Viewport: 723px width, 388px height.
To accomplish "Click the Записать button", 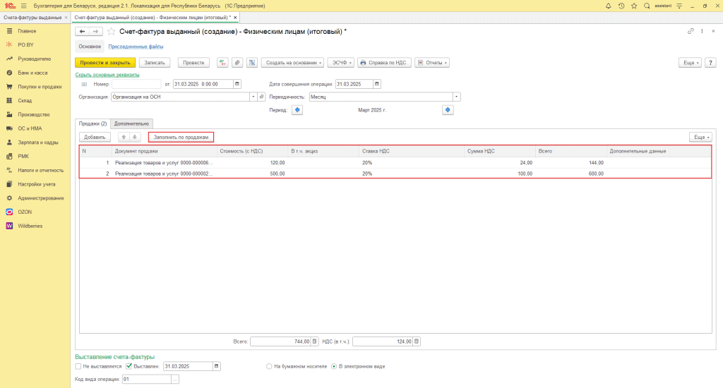I will (x=155, y=63).
